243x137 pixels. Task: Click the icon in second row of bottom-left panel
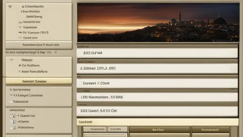[x=12, y=122]
